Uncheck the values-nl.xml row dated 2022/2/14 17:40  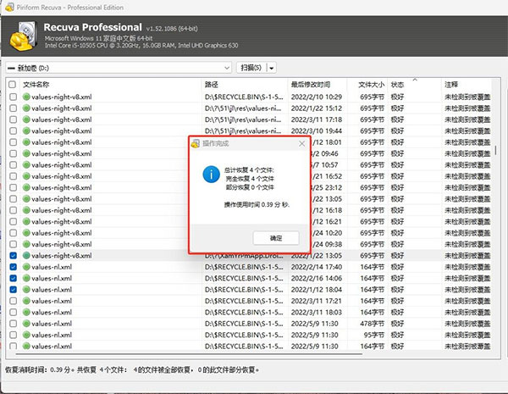[13, 267]
